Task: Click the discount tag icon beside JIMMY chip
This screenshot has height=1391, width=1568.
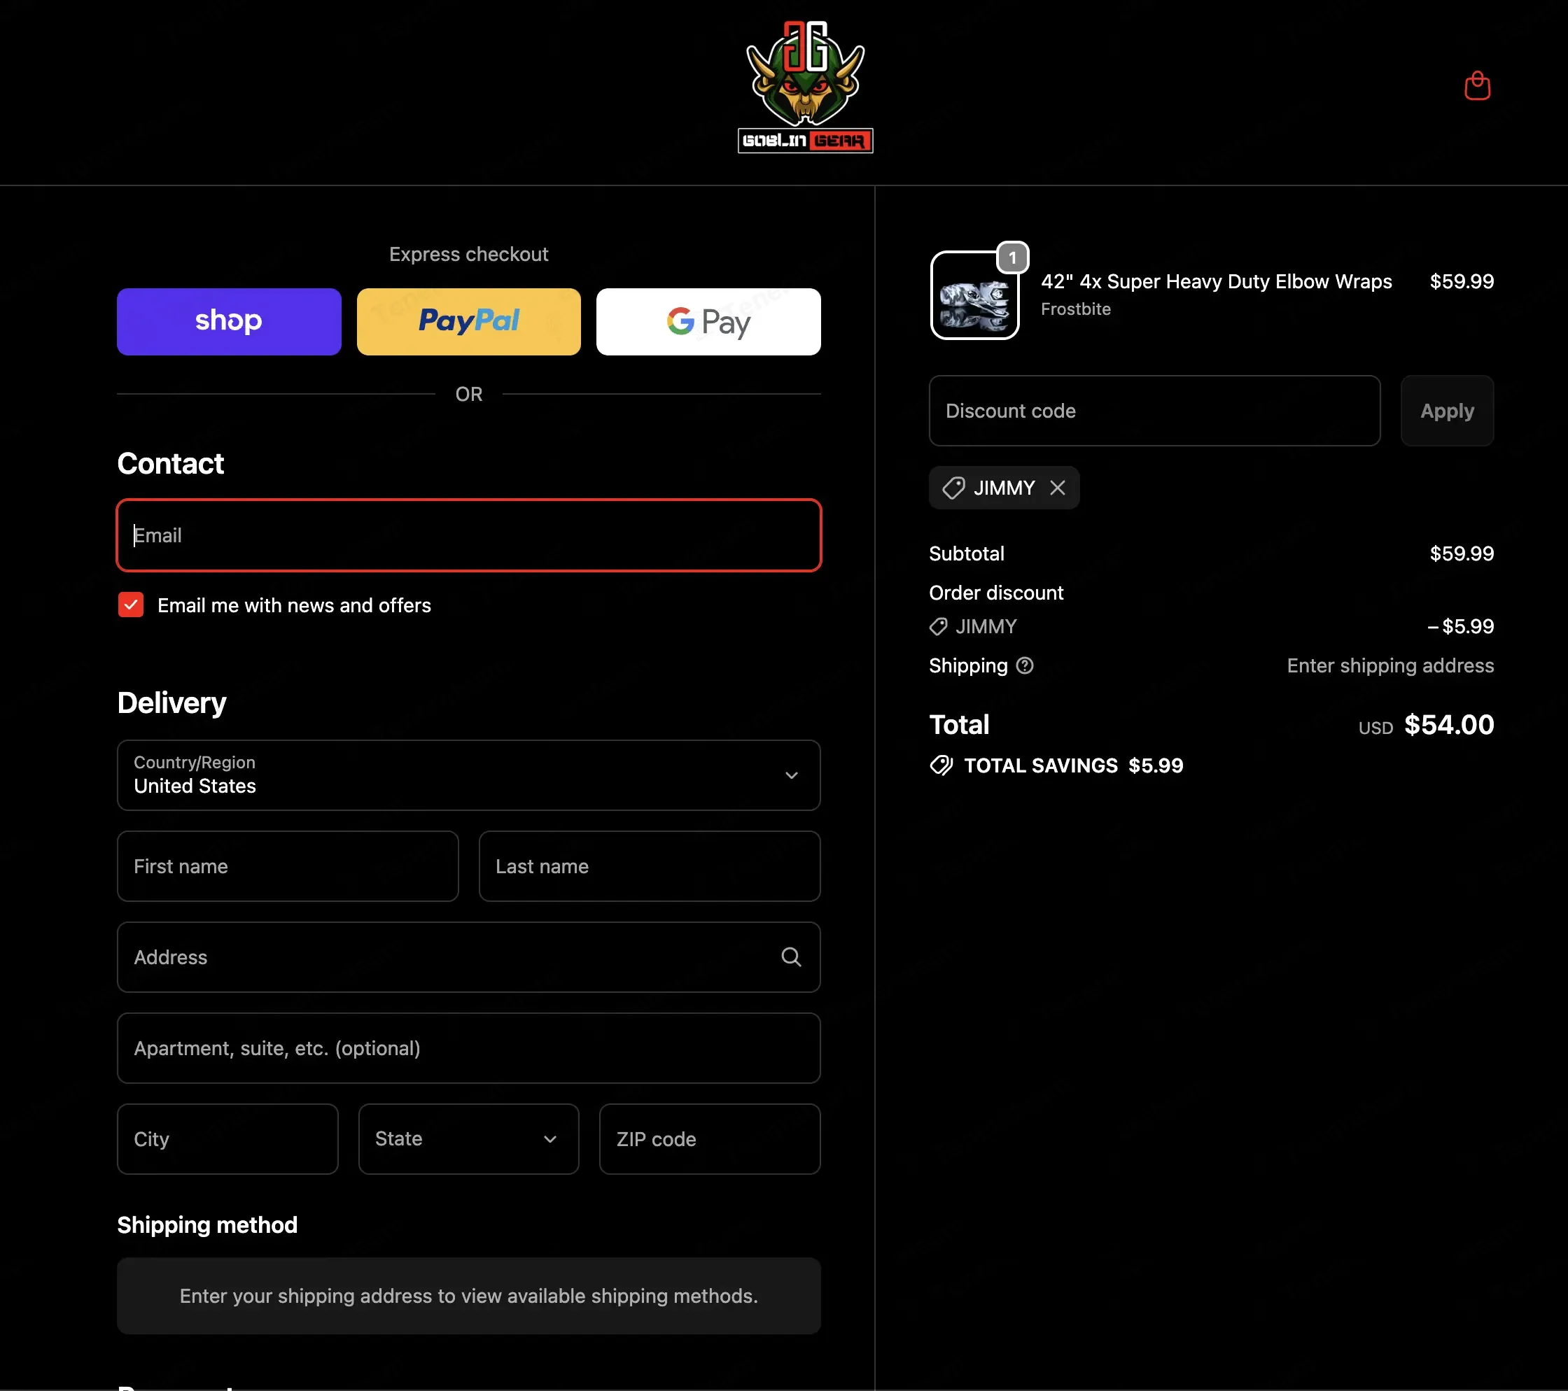Action: [x=953, y=488]
